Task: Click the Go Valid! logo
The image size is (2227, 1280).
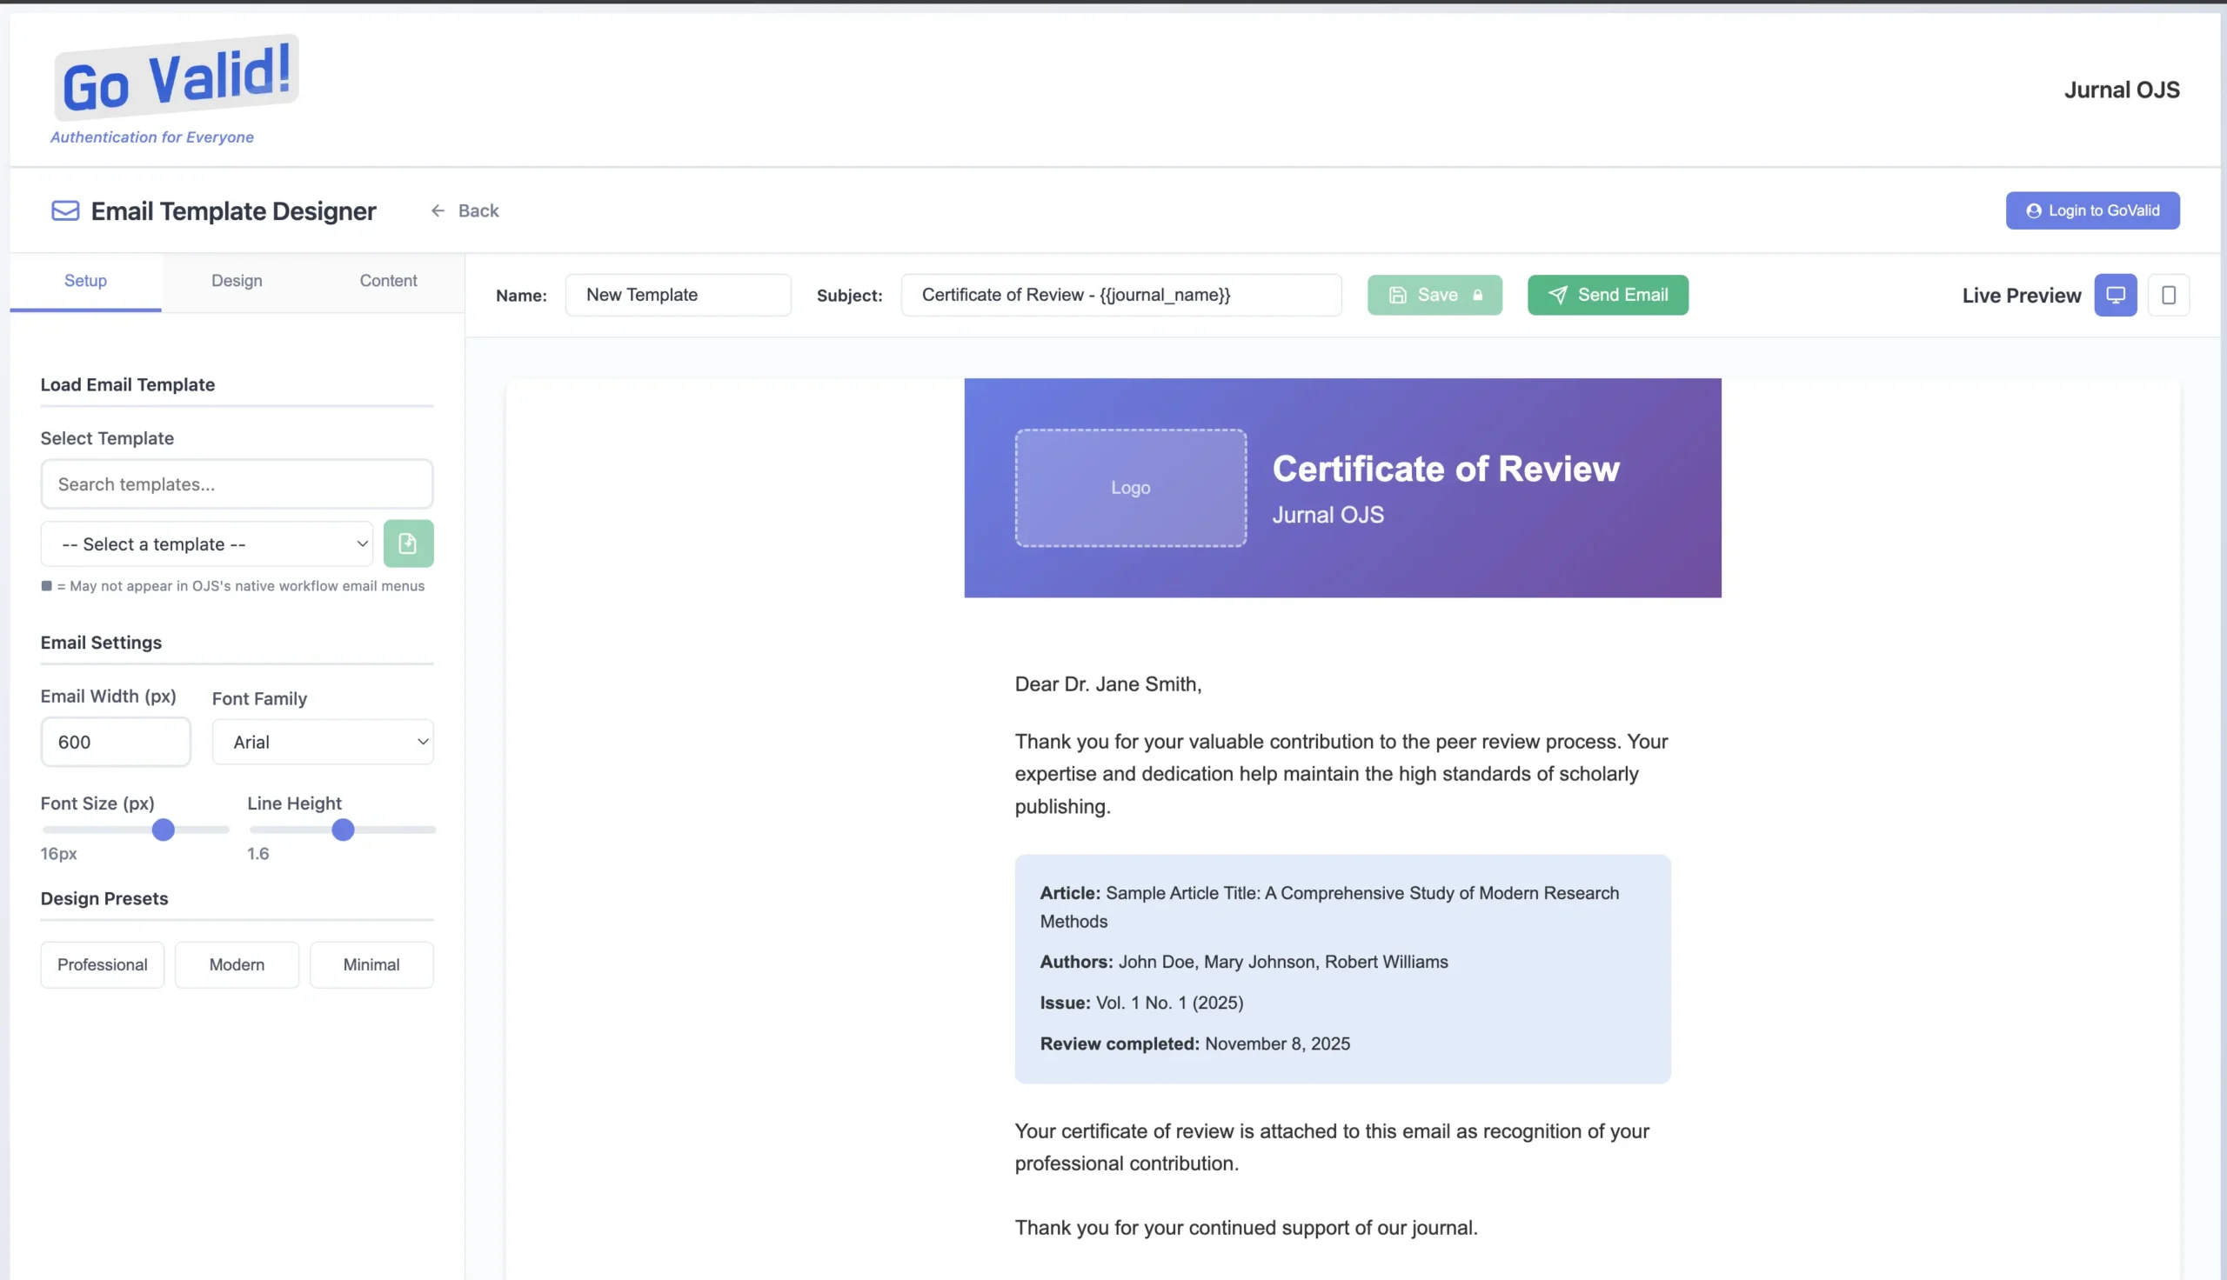Action: (x=176, y=79)
